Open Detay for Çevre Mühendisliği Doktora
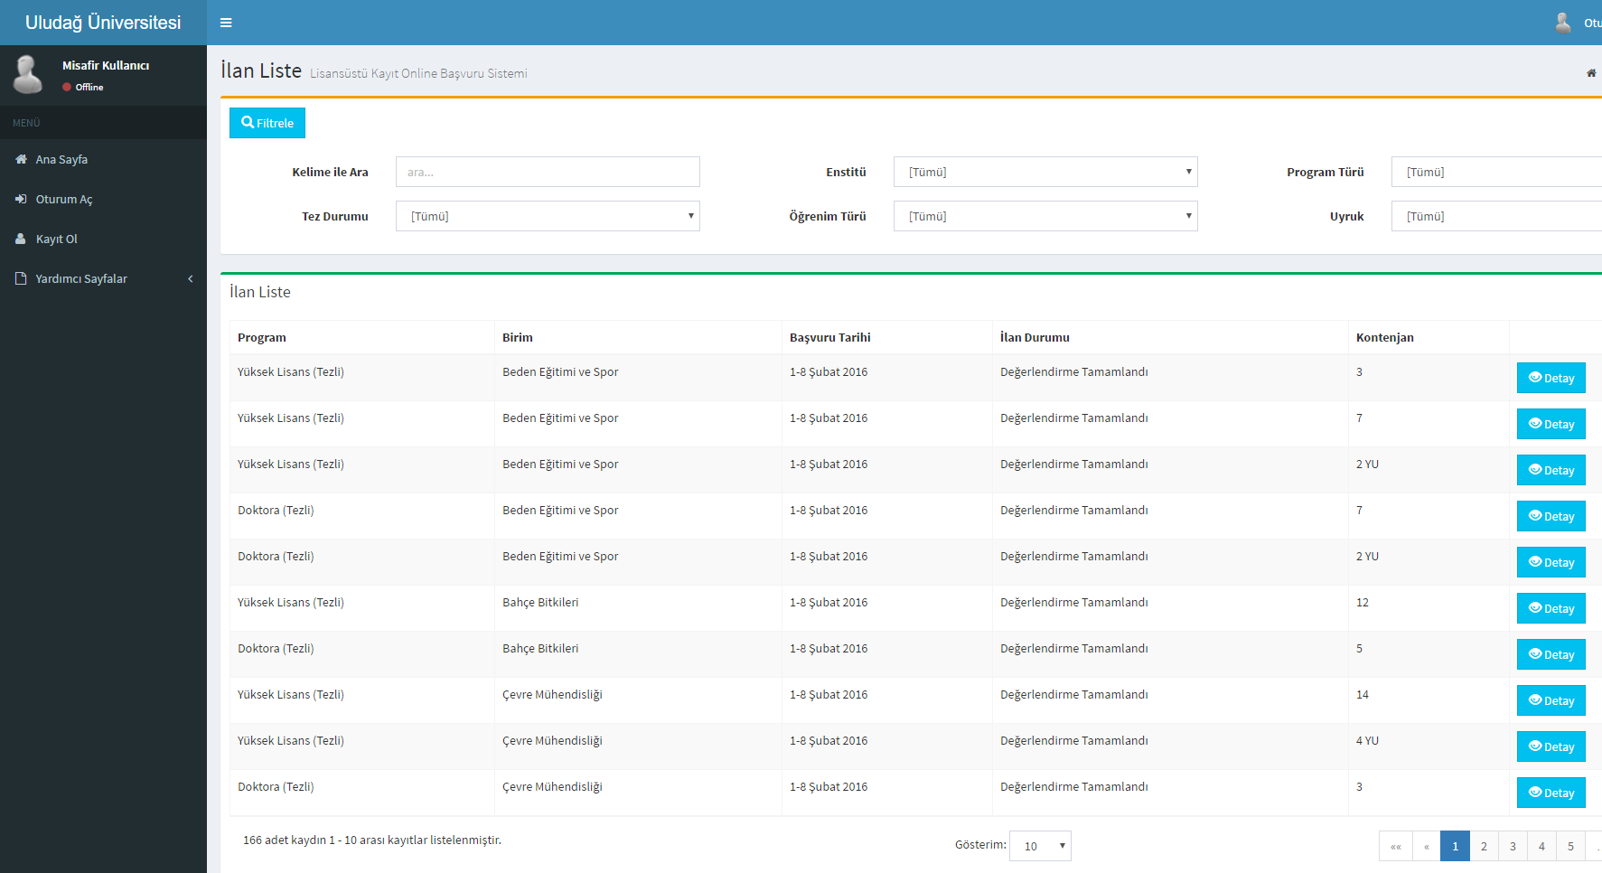This screenshot has width=1602, height=873. pyautogui.click(x=1551, y=793)
